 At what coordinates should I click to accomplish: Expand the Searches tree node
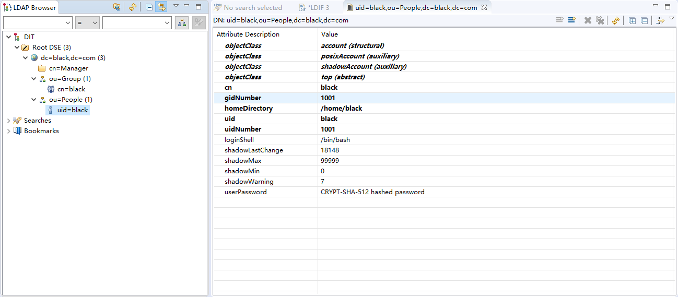pyautogui.click(x=8, y=121)
